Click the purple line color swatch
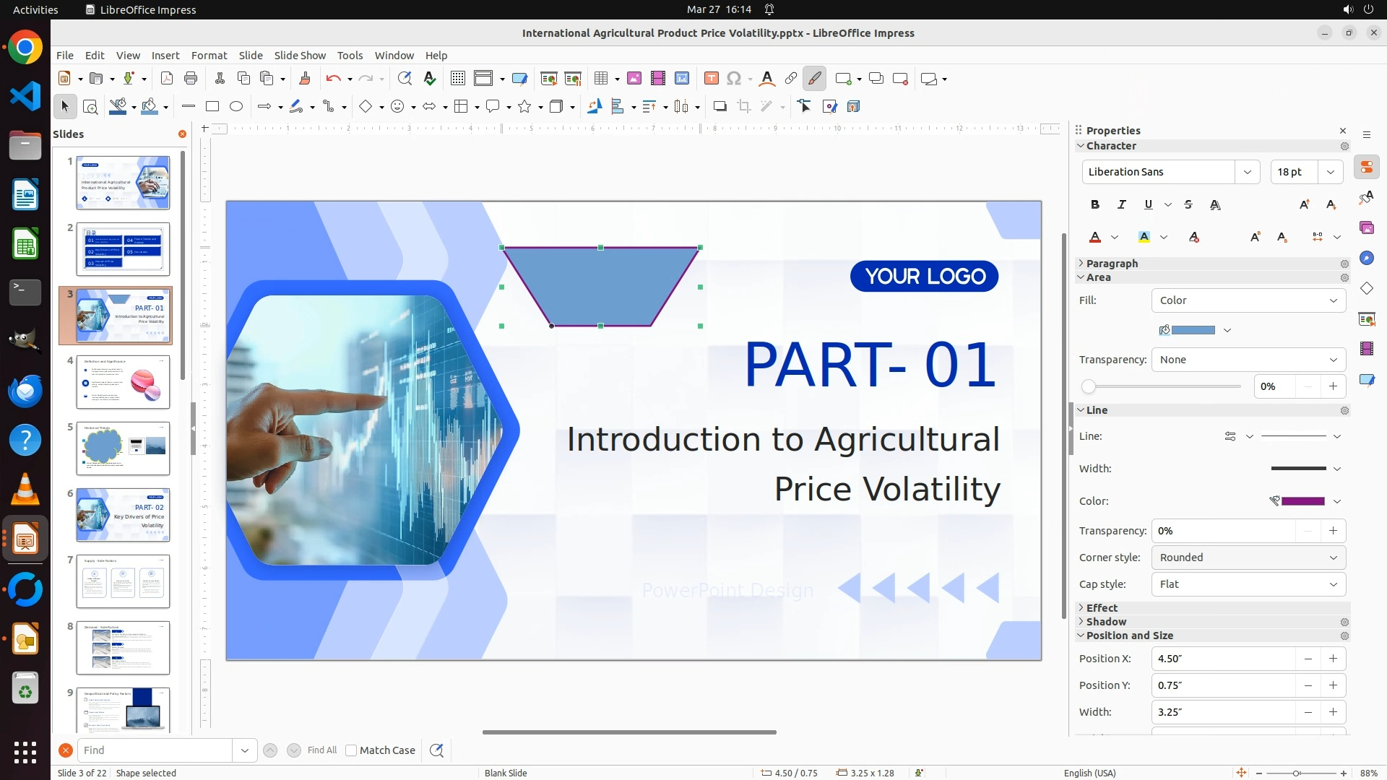The height and width of the screenshot is (780, 1387). pos(1302,501)
